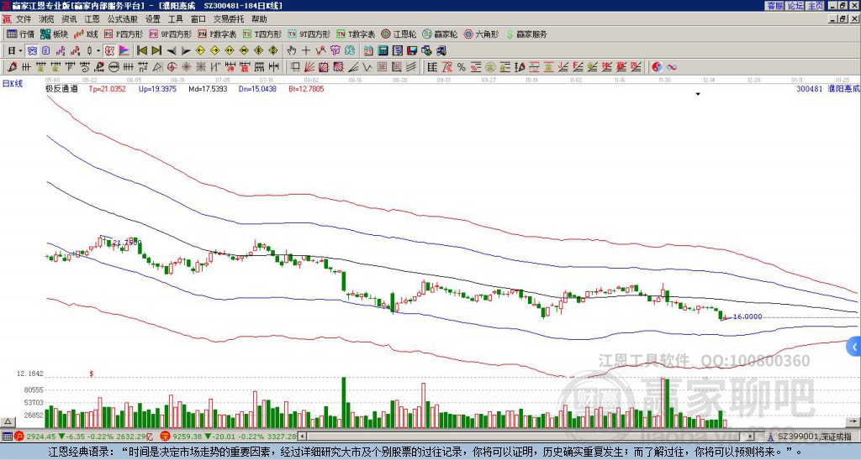Expand the candlestick style dropdown arrow
Screen dimensions: 861x460
coord(98,51)
